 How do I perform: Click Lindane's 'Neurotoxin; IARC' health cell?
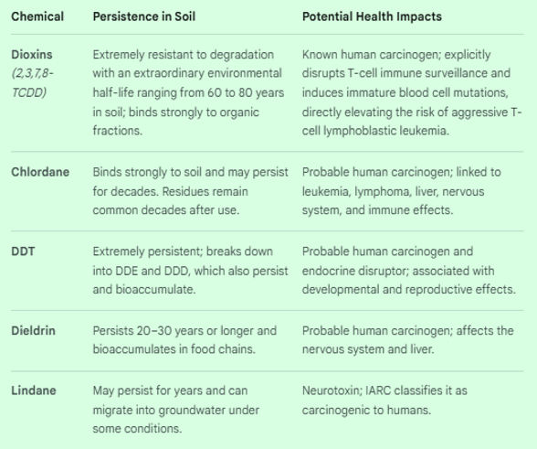(x=384, y=400)
